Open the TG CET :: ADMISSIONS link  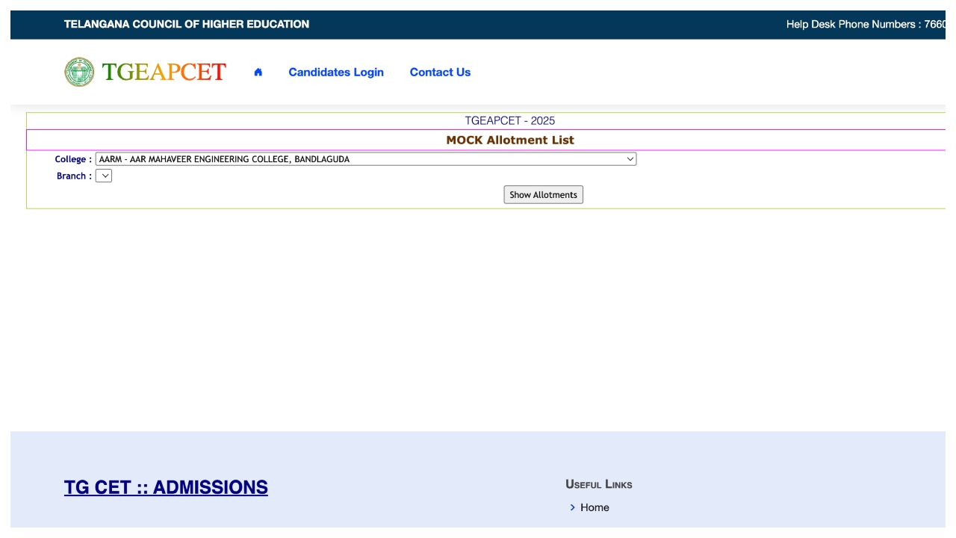pyautogui.click(x=166, y=487)
